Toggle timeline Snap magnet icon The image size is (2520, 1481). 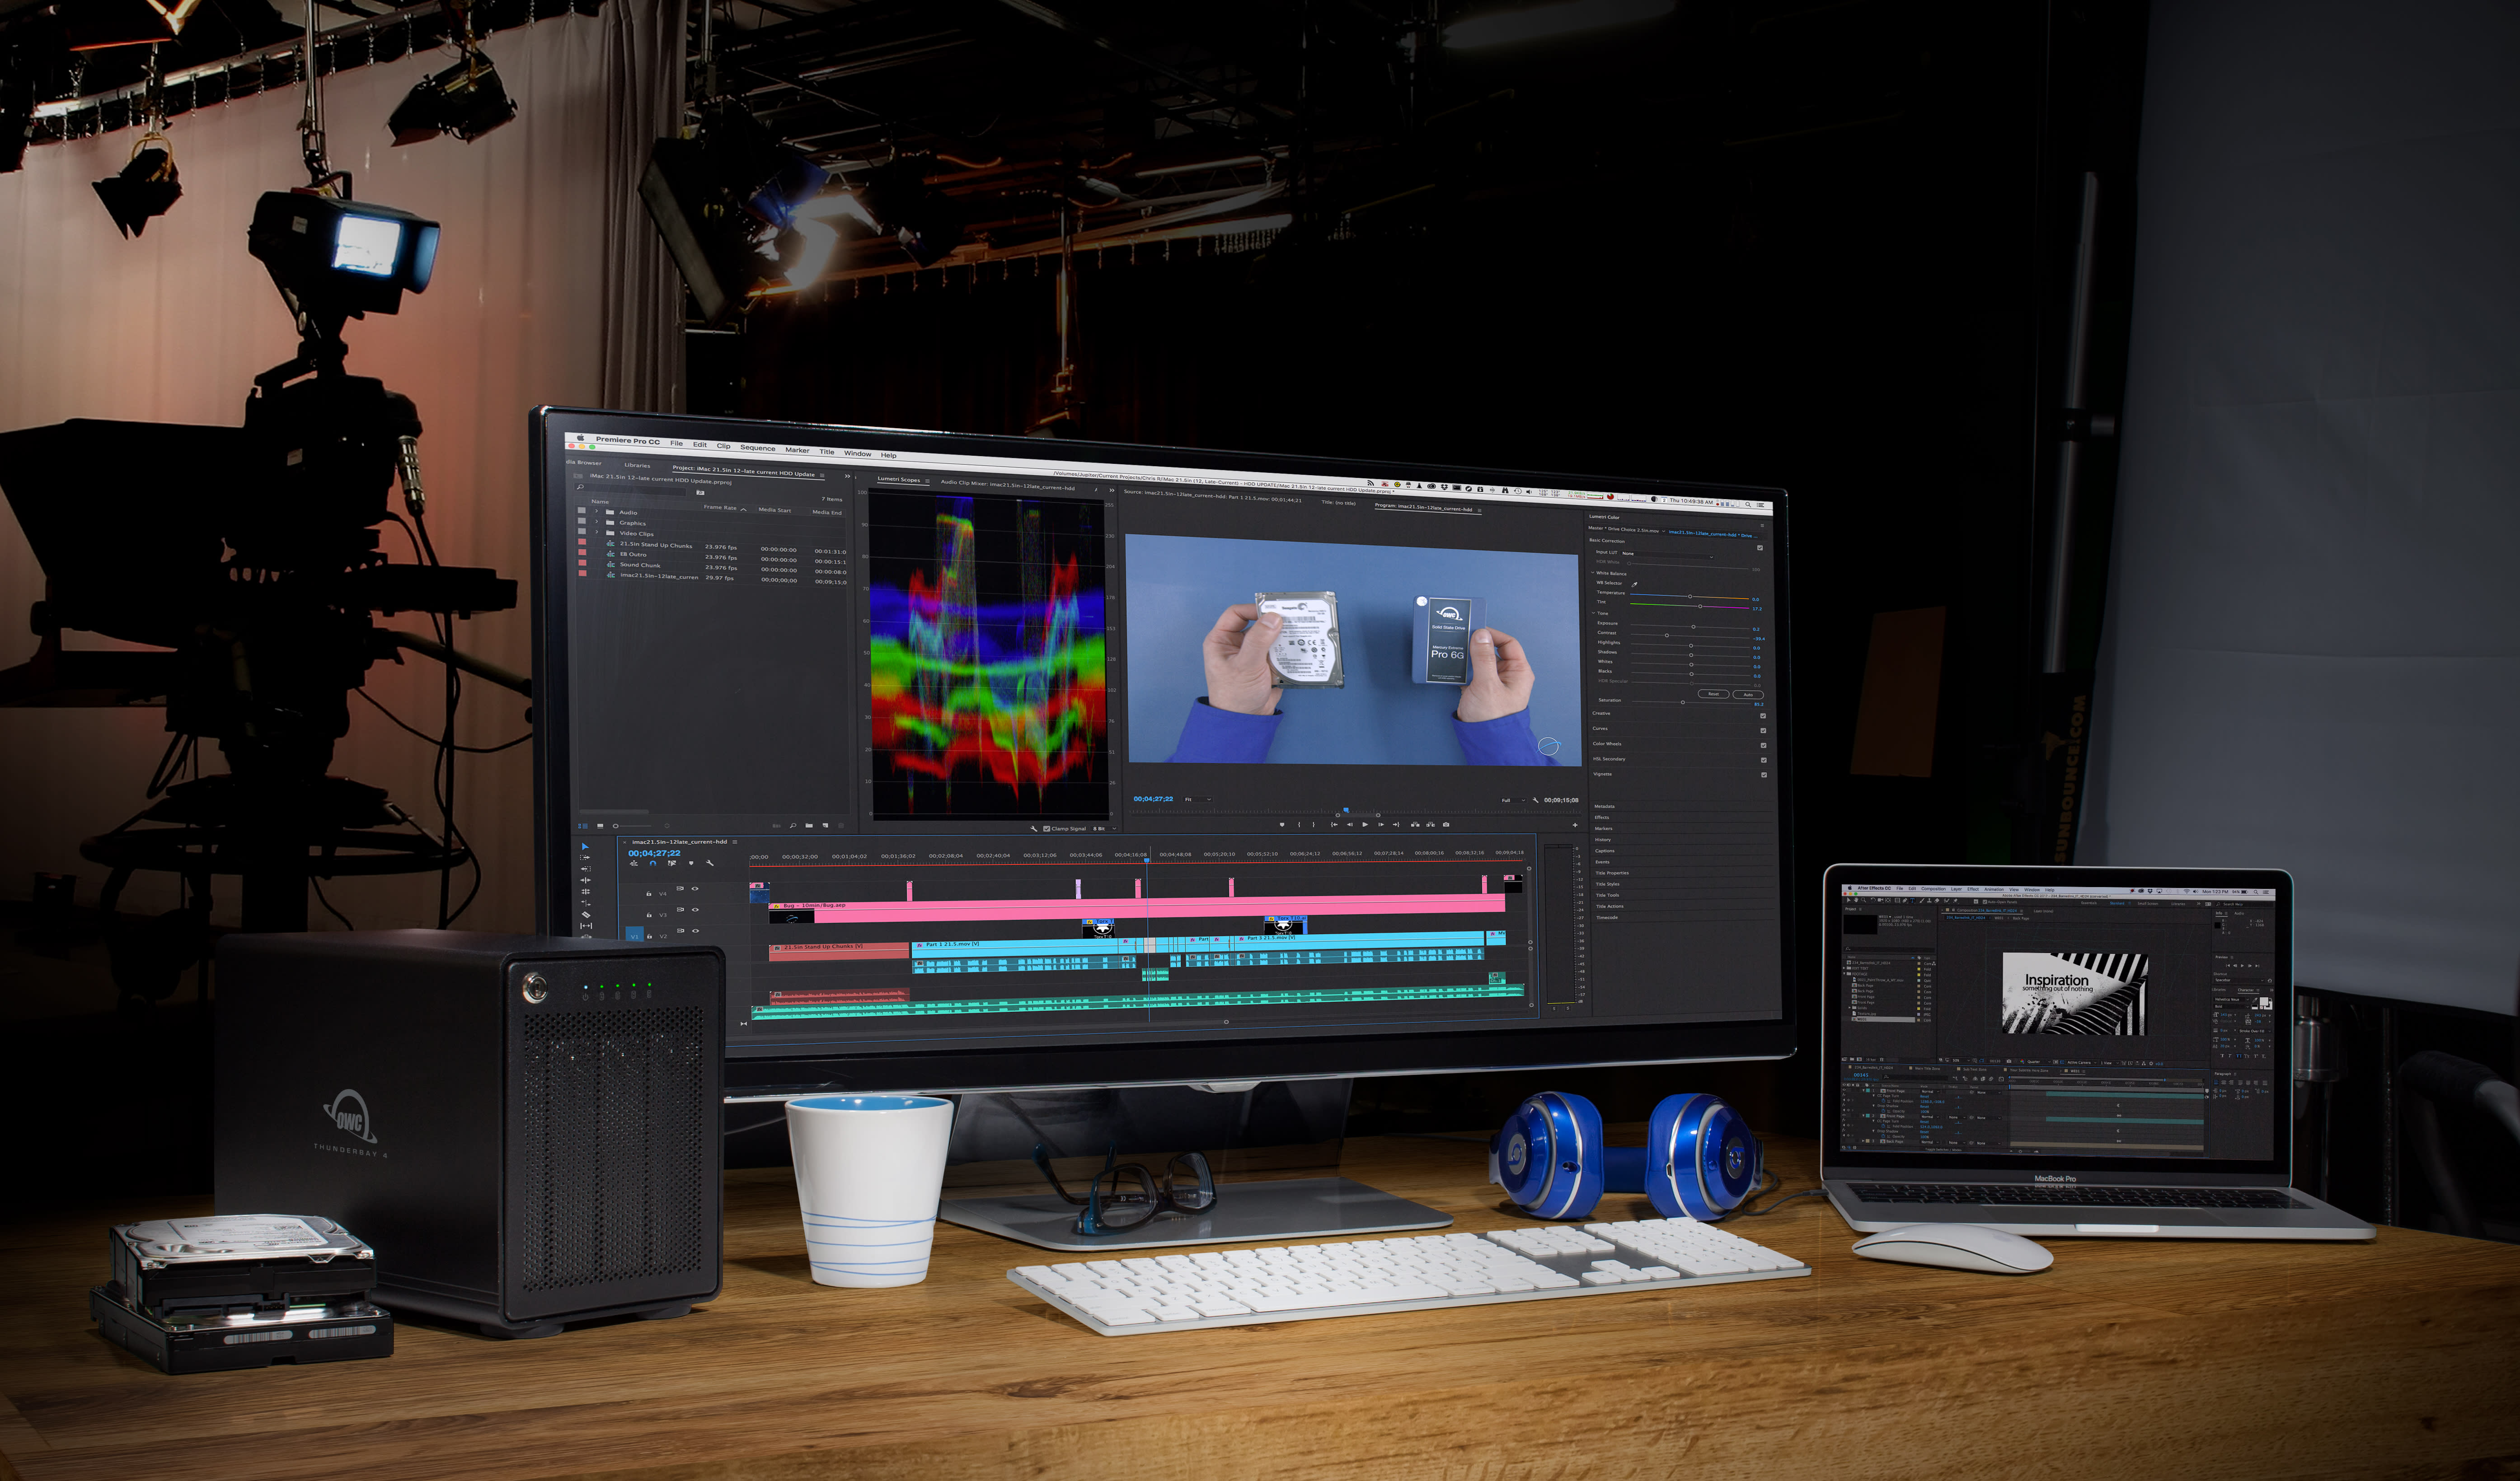pyautogui.click(x=653, y=864)
